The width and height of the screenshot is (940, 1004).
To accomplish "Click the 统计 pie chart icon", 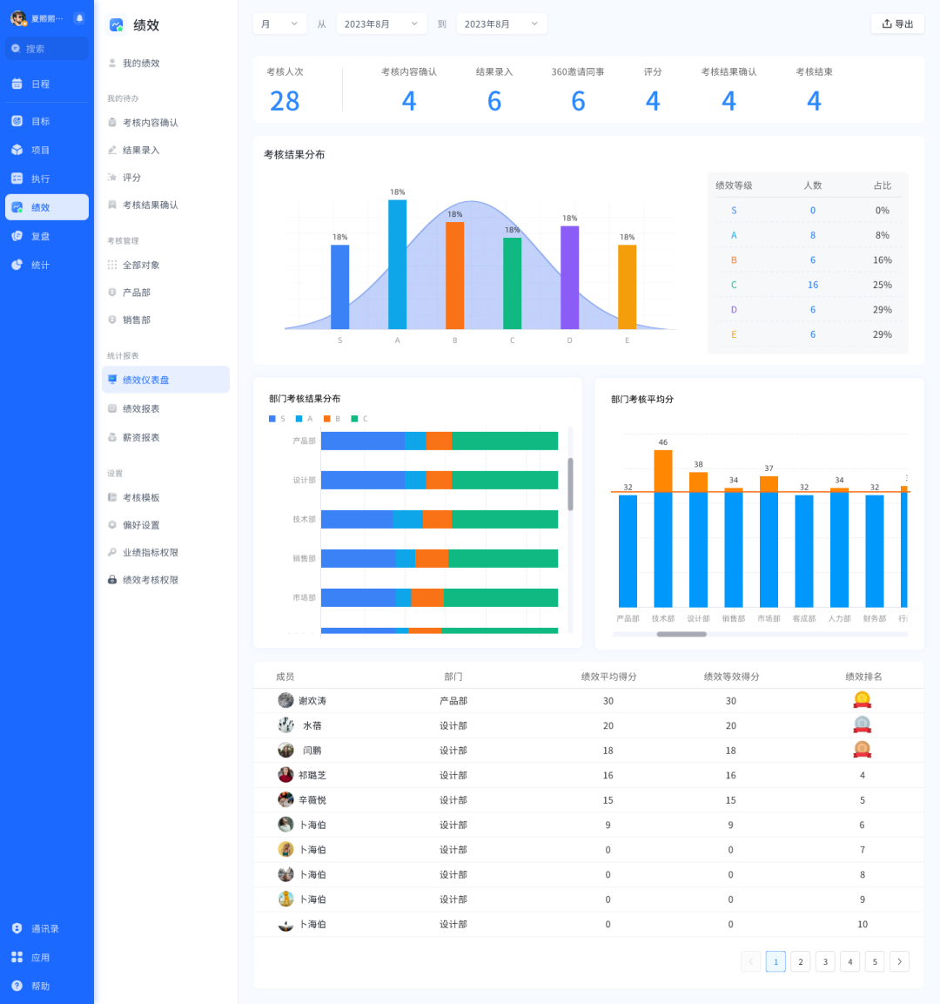I will [17, 265].
